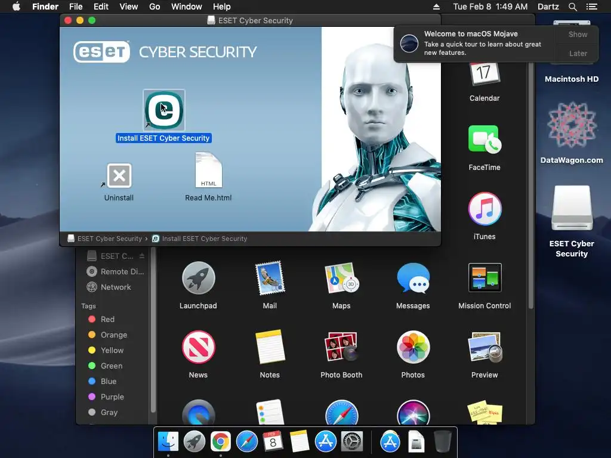Screen dimensions: 611x458
Task: Open the Go menu
Action: pyautogui.click(x=155, y=7)
